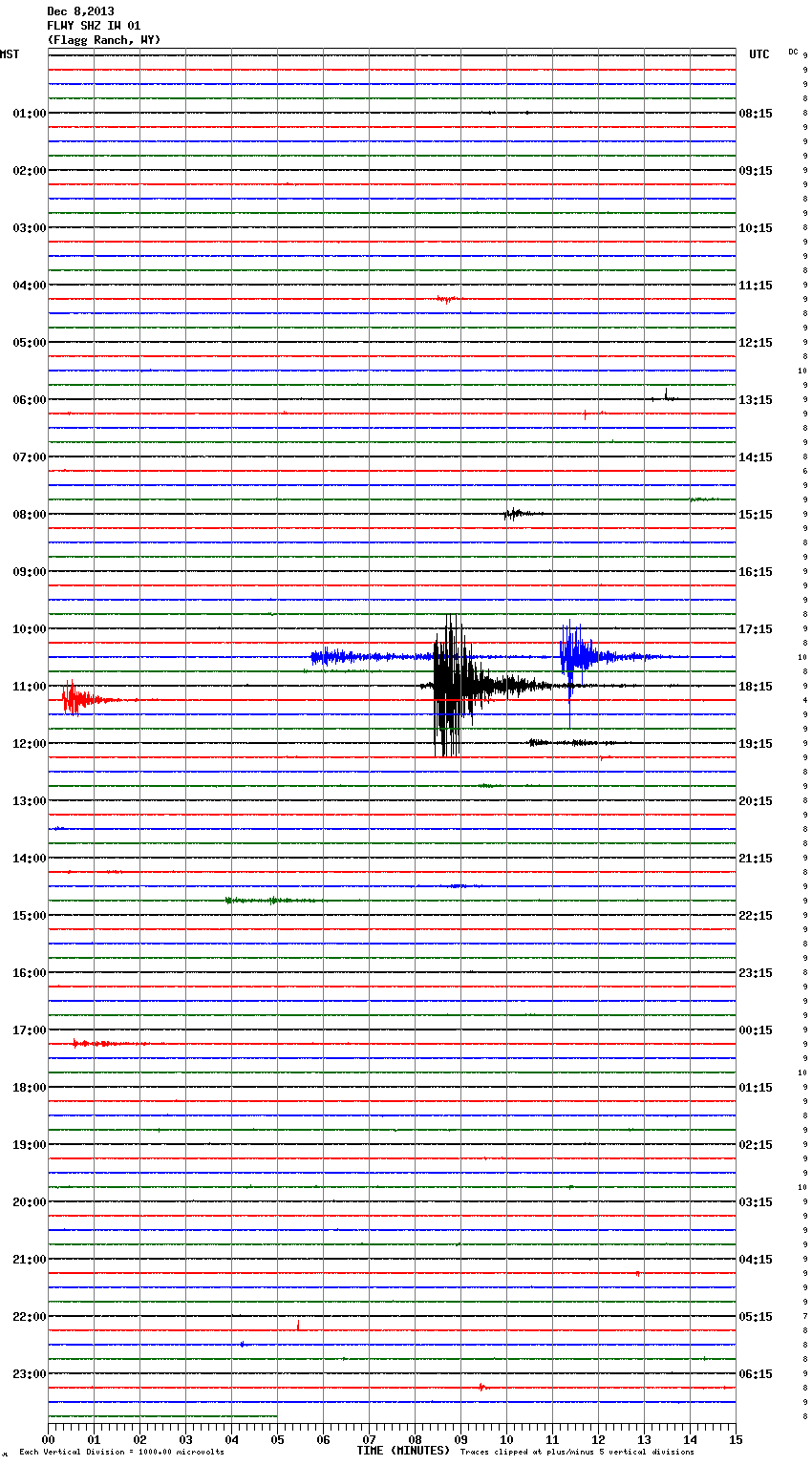Click the 18:15 UTC time label

[756, 687]
